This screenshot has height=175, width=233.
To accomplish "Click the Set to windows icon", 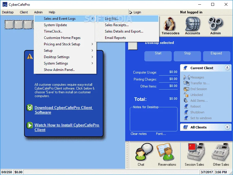I will click(186, 118).
